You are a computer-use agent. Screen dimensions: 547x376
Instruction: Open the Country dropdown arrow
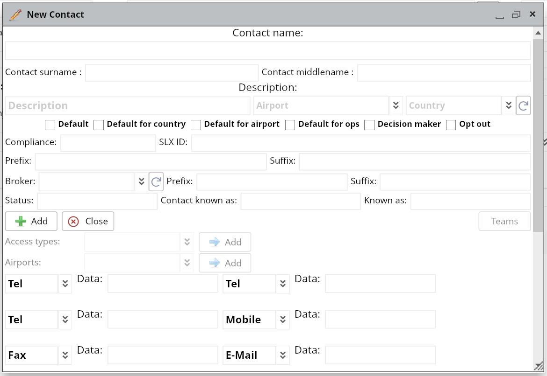pyautogui.click(x=508, y=106)
